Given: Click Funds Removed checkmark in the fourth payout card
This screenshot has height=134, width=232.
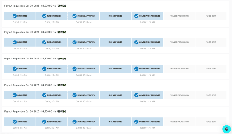Looking at the screenshot, I should 44,95.
